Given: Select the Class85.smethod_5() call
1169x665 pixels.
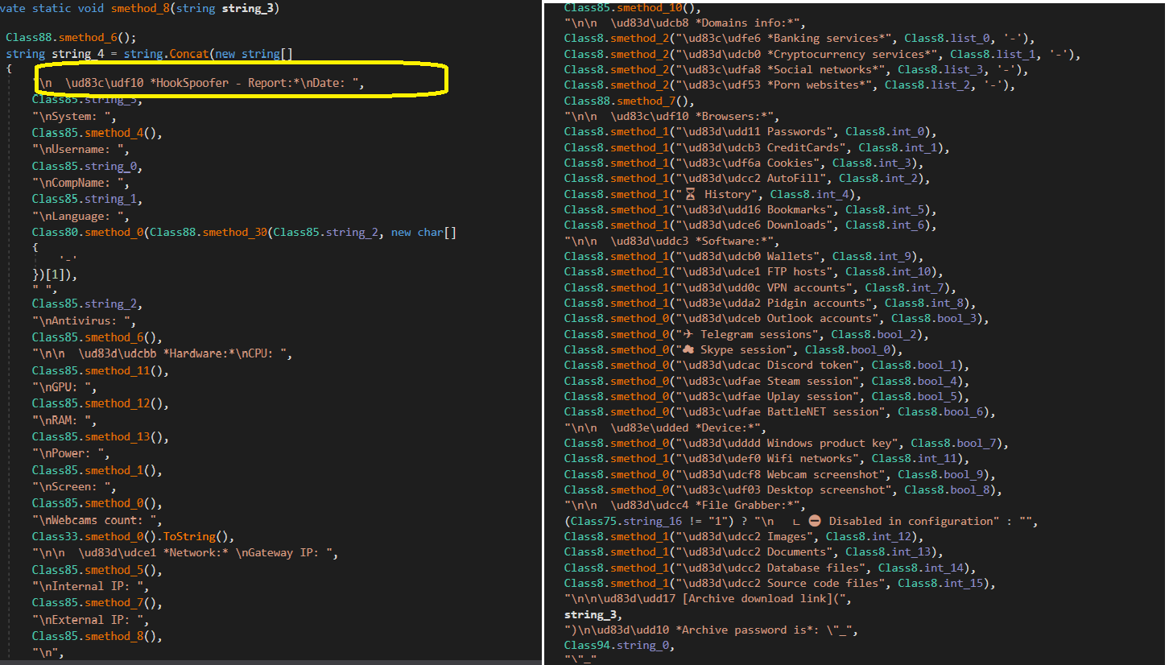Looking at the screenshot, I should tap(97, 570).
